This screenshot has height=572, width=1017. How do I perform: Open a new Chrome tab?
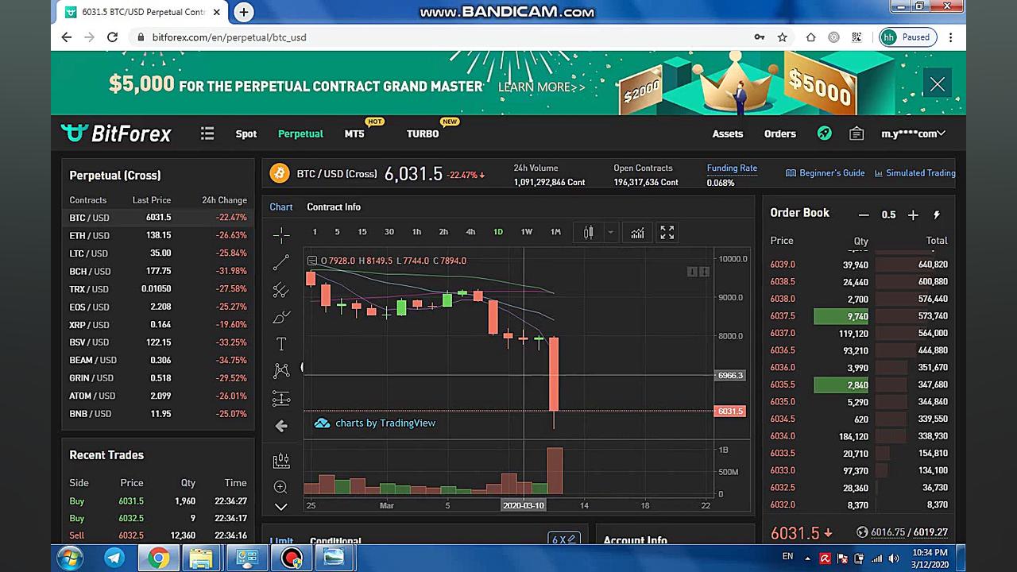tap(244, 12)
